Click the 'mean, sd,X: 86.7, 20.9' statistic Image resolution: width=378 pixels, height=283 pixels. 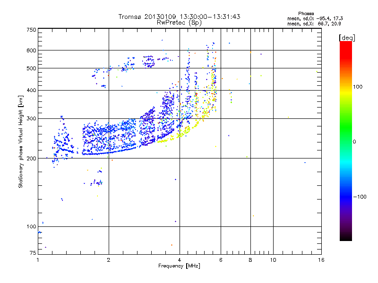click(314, 24)
